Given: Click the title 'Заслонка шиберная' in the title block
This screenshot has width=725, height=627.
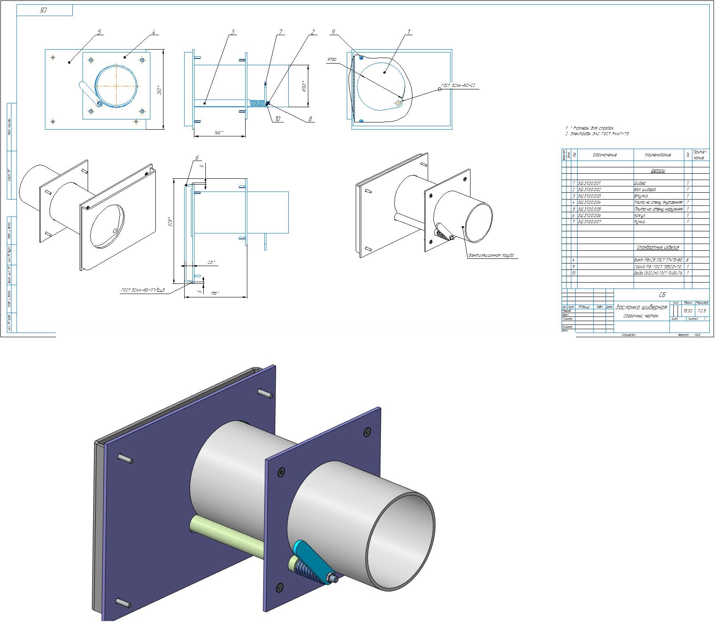Looking at the screenshot, I should tap(641, 307).
